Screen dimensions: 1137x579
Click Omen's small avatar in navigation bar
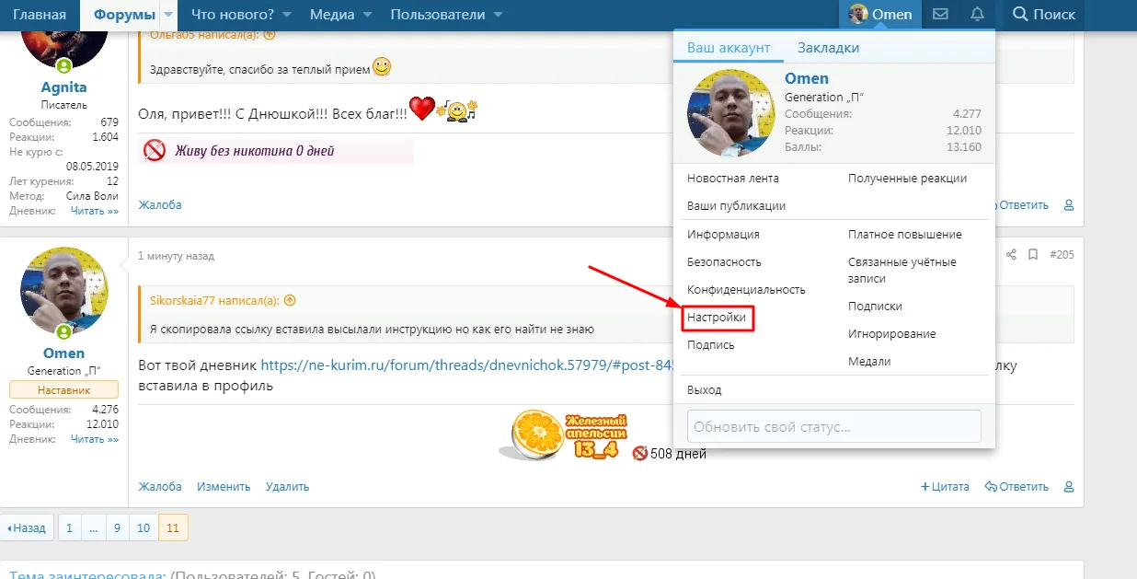coord(858,14)
